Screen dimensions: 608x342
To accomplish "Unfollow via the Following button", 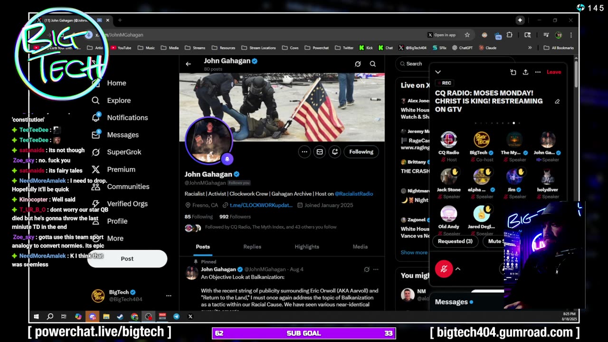I will (361, 152).
